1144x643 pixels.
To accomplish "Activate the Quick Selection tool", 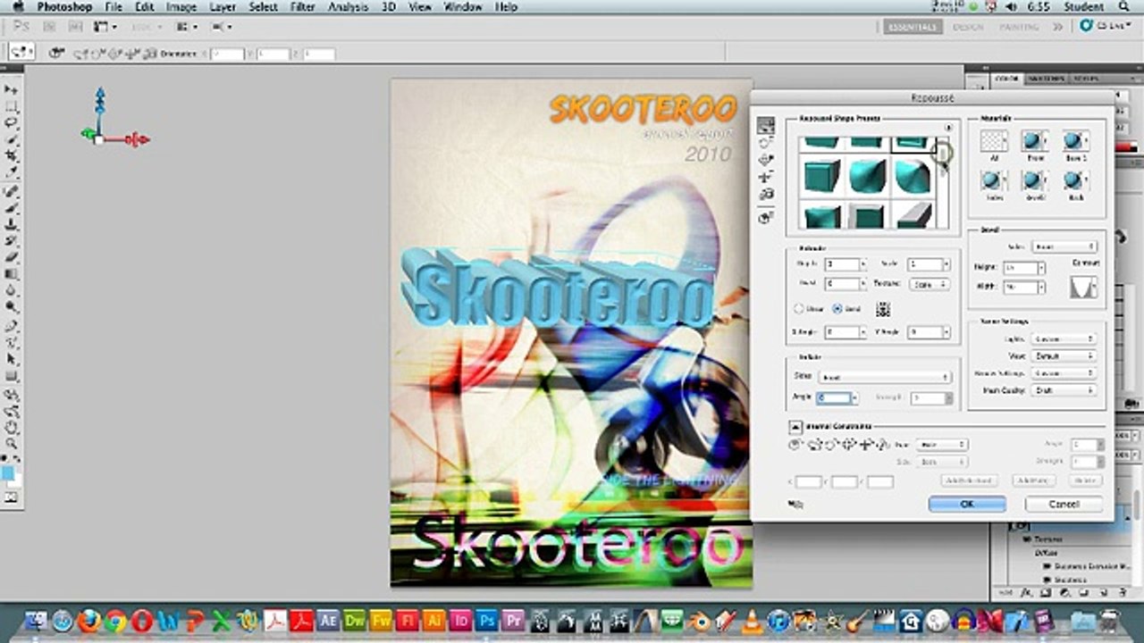I will [12, 141].
